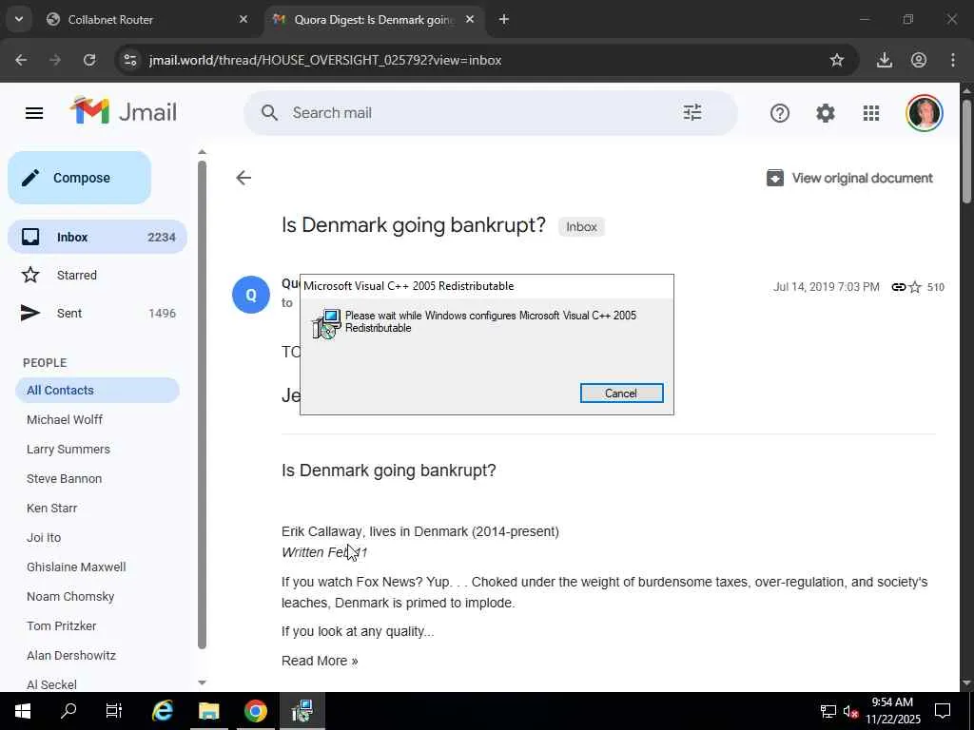
Task: Open a new browser tab
Action: point(504,20)
